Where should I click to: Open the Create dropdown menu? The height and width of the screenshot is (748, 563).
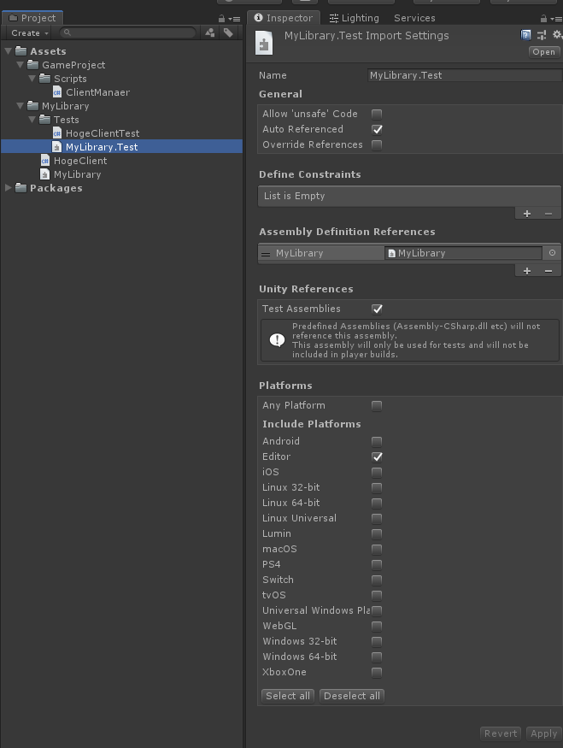coord(29,32)
